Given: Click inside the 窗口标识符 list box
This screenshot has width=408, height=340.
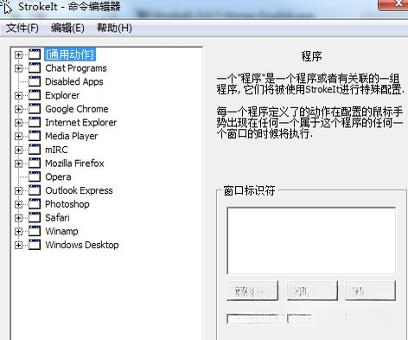Looking at the screenshot, I should pos(311,241).
